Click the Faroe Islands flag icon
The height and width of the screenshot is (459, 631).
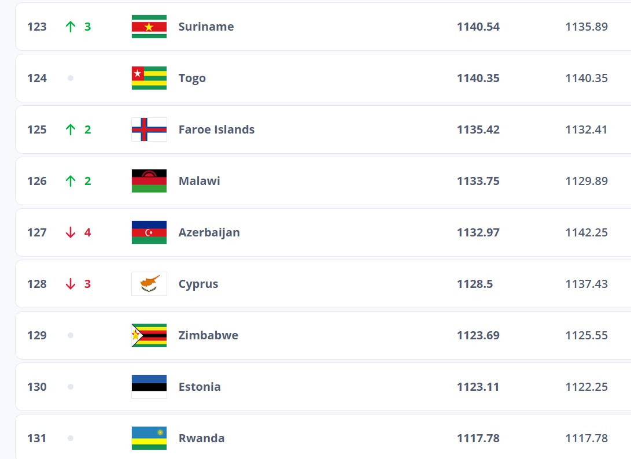[148, 129]
